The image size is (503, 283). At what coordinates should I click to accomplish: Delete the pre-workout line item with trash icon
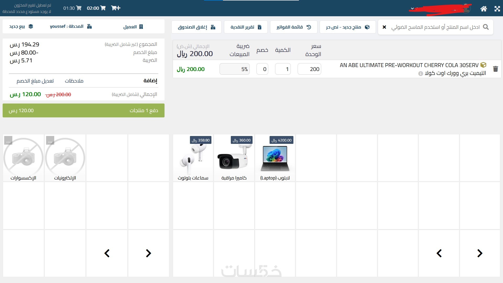pyautogui.click(x=495, y=69)
